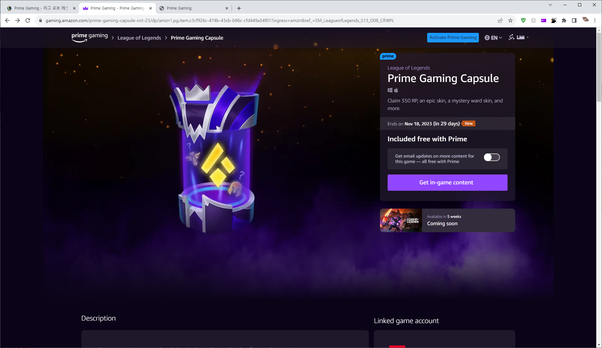602x348 pixels.
Task: Click the 'Included free with Prime' heading
Action: 427,139
